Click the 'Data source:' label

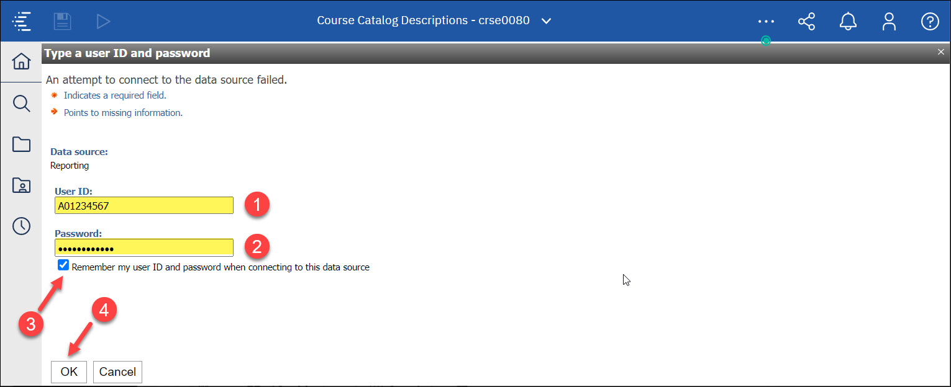[x=79, y=151]
